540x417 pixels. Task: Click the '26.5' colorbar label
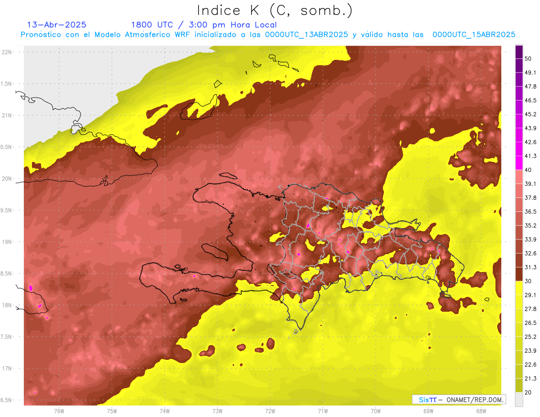coord(531,323)
